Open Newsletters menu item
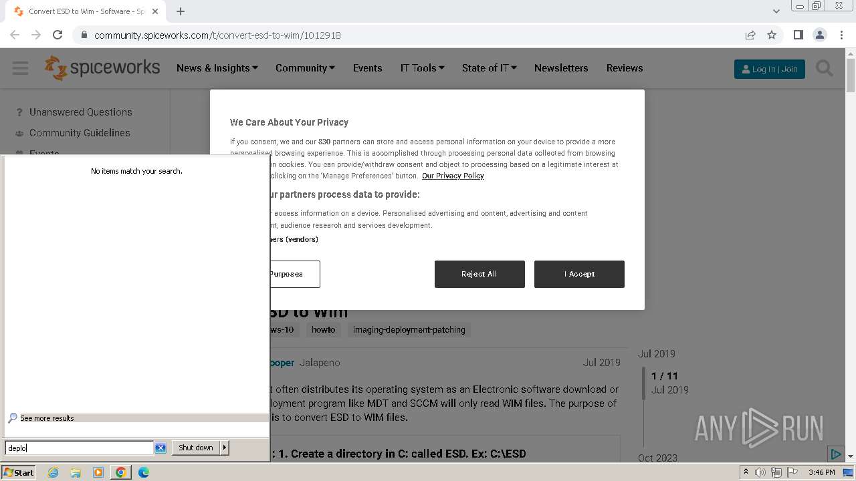 tap(561, 68)
